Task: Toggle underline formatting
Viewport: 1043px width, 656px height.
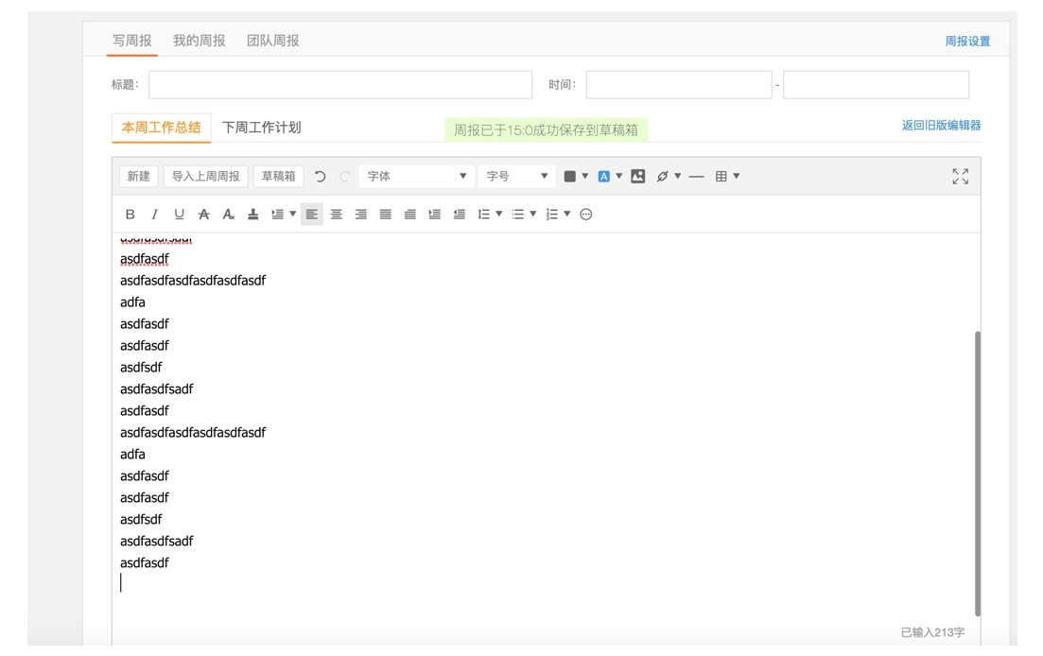Action: click(179, 214)
